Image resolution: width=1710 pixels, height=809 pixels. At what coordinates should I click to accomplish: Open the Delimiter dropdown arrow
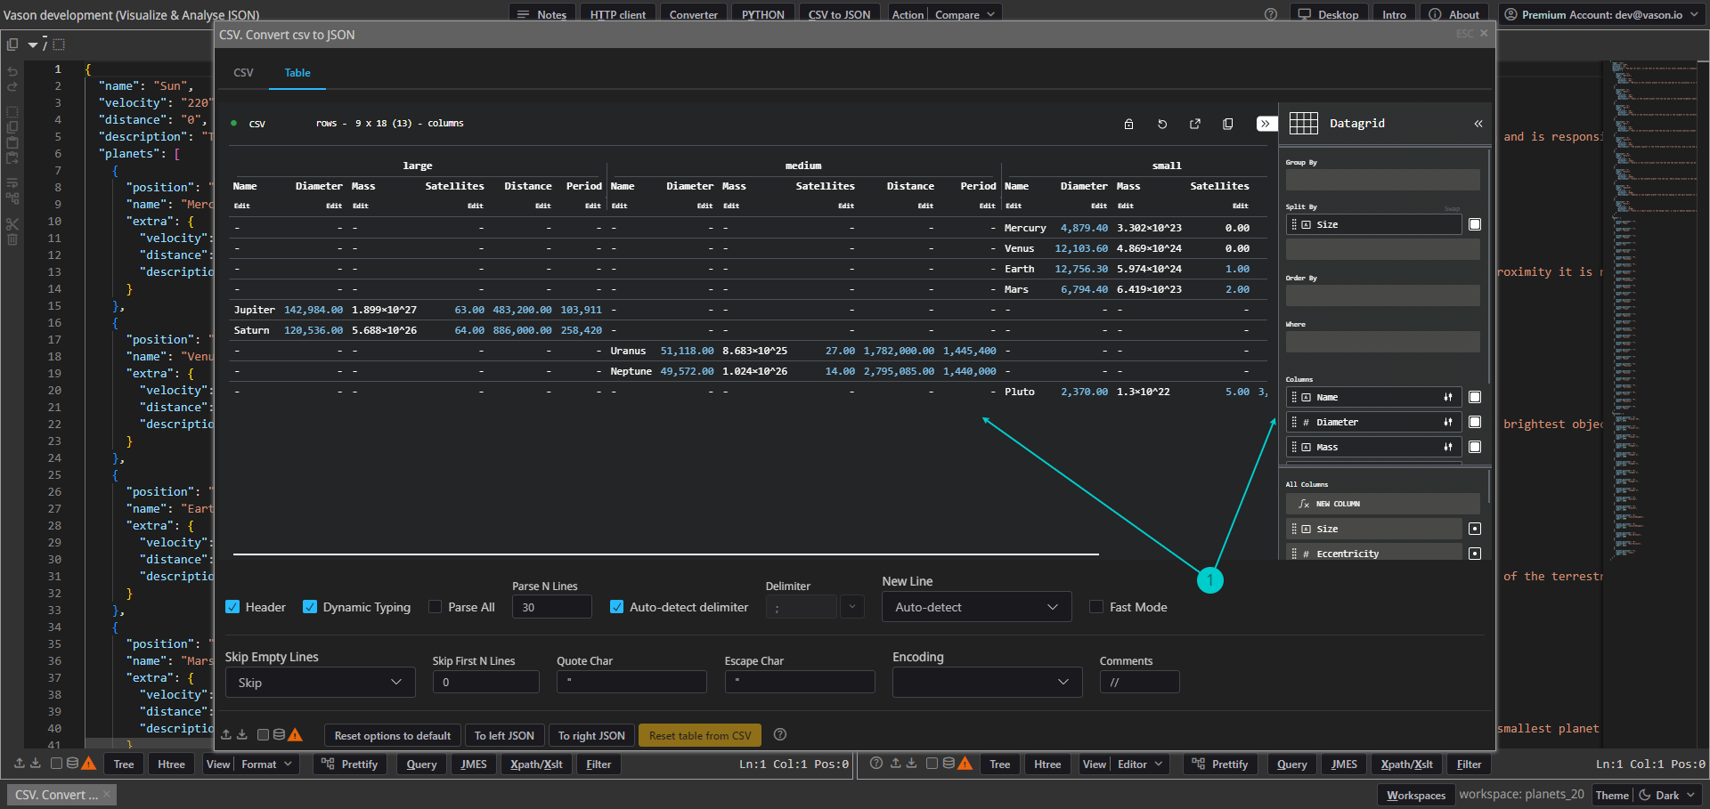click(x=852, y=607)
